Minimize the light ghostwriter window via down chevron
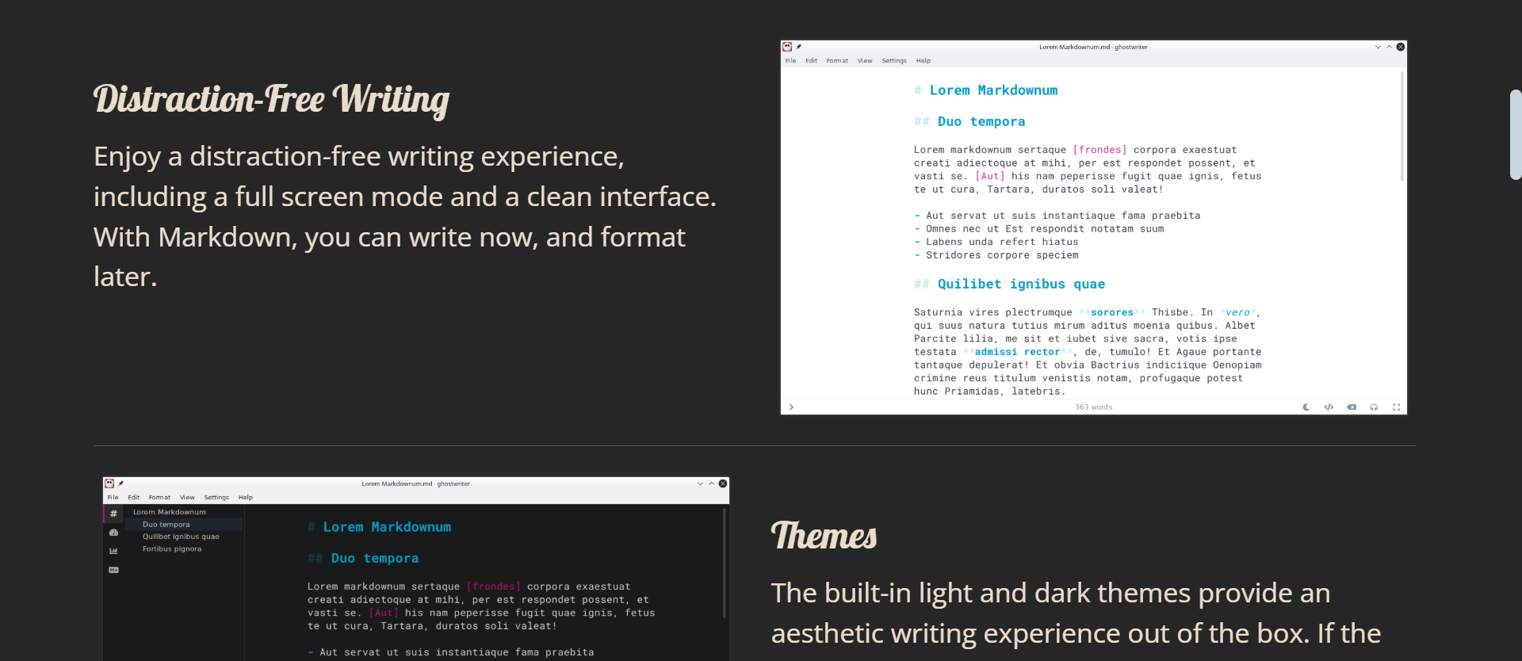The height and width of the screenshot is (661, 1522). pos(1378,47)
